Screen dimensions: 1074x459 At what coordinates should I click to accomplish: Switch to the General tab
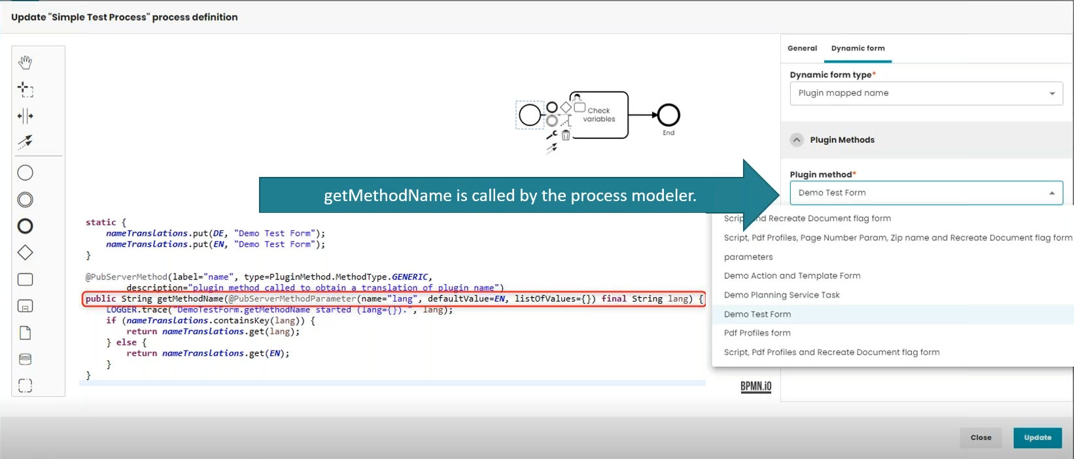coord(802,48)
